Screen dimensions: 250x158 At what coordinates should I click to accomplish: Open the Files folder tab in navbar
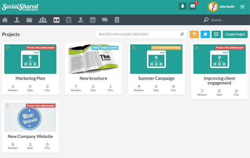(x=29, y=20)
